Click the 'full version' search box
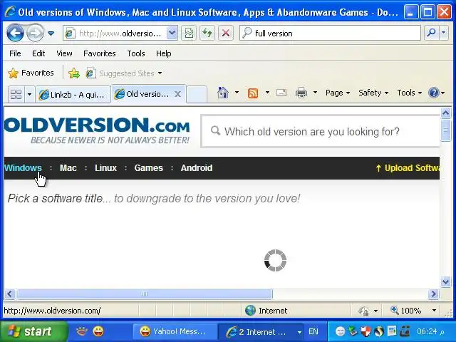This screenshot has width=456, height=342. pyautogui.click(x=330, y=33)
